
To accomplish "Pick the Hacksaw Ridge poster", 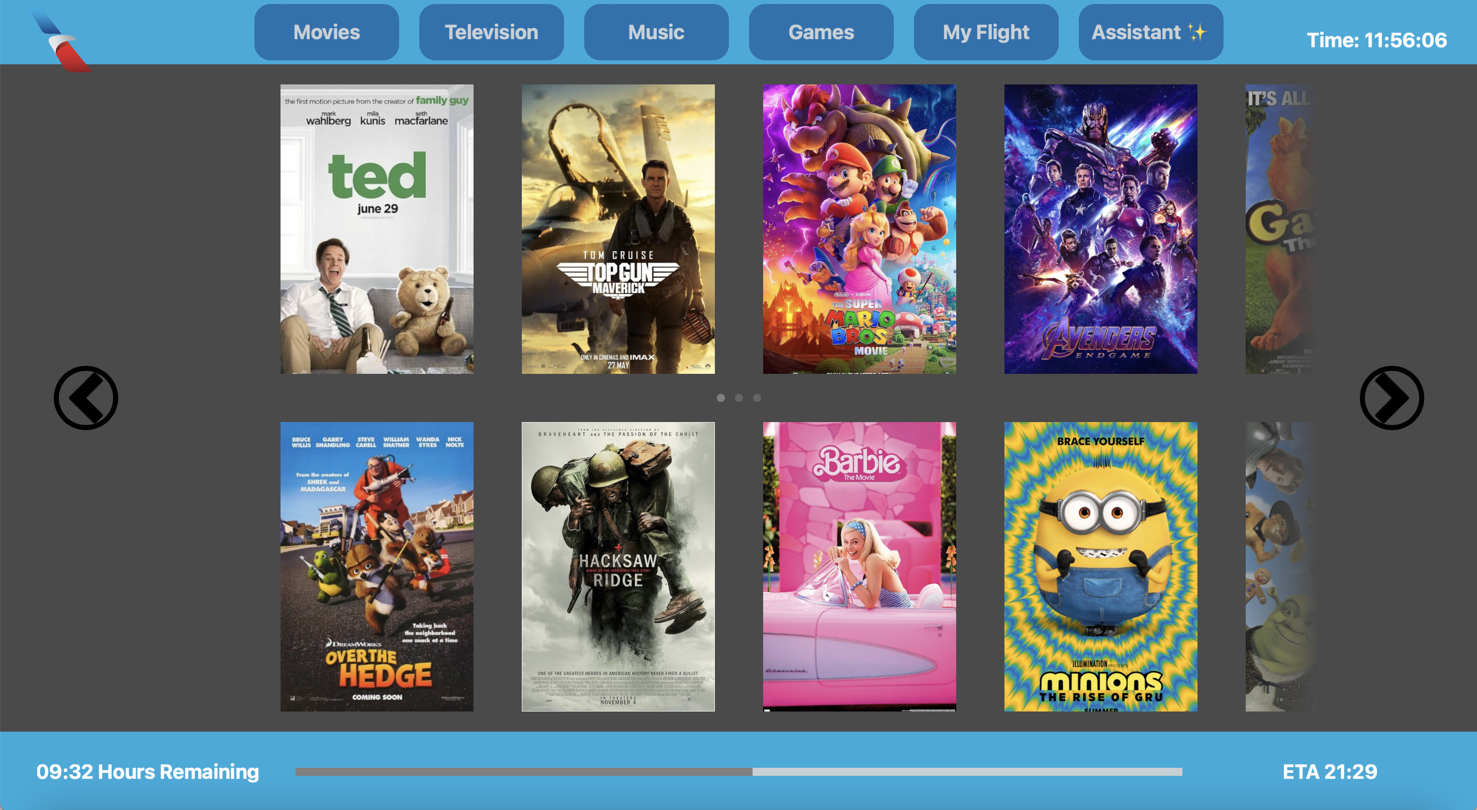I will 618,566.
